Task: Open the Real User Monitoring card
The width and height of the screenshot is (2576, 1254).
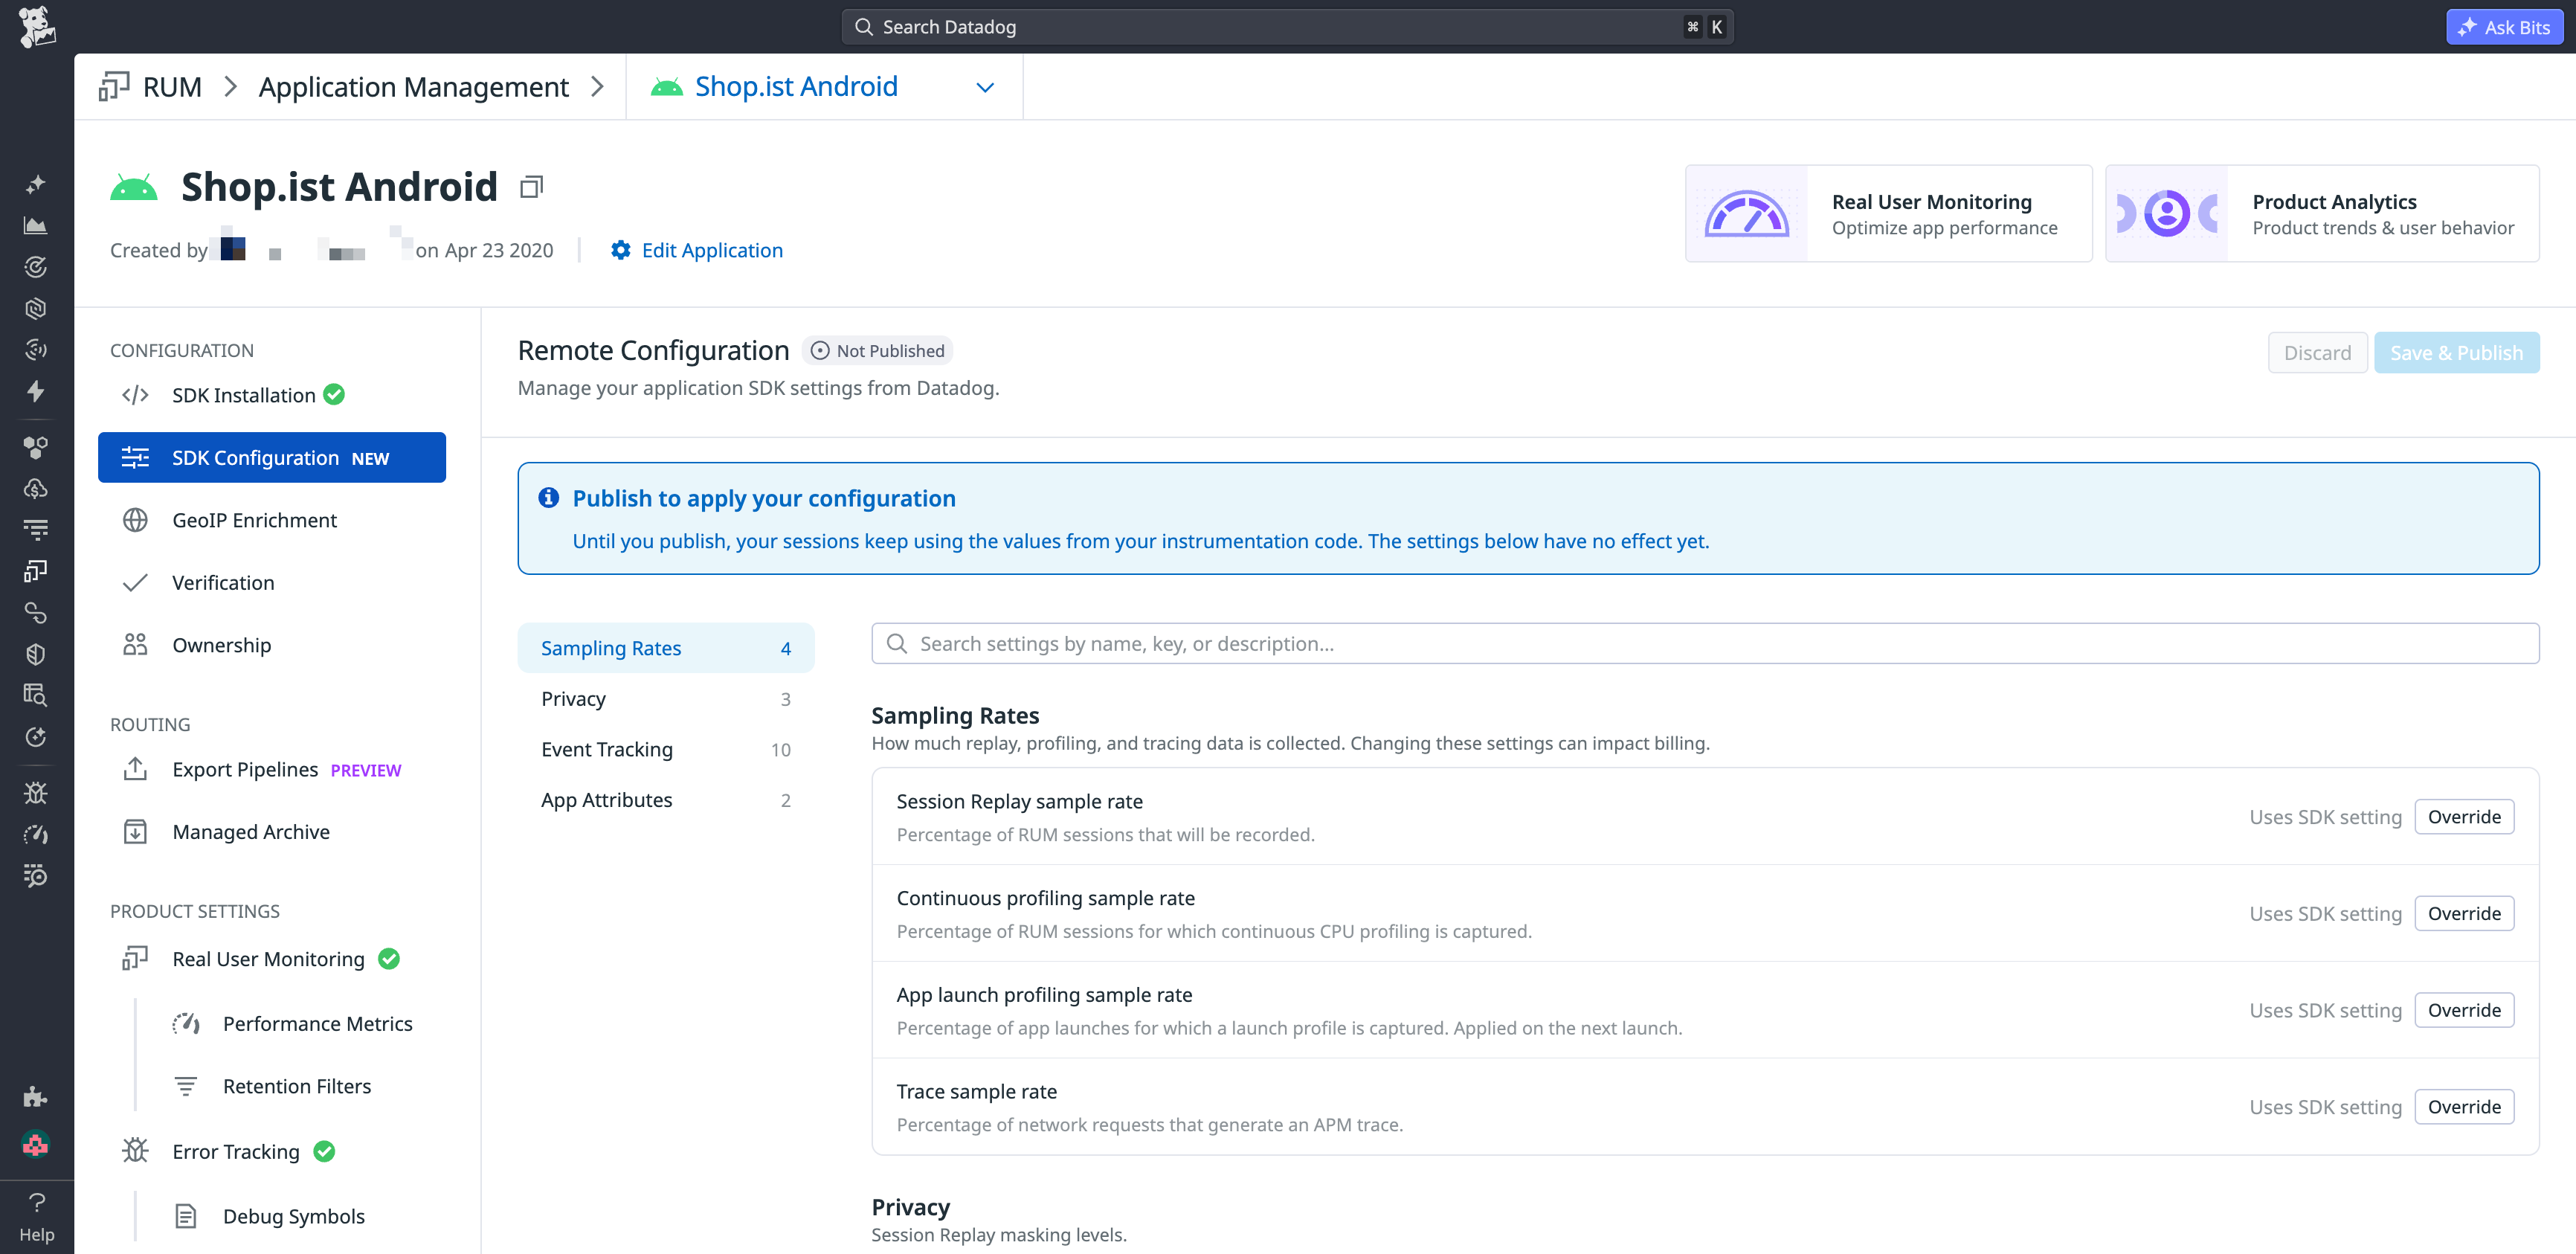Action: [x=1888, y=213]
